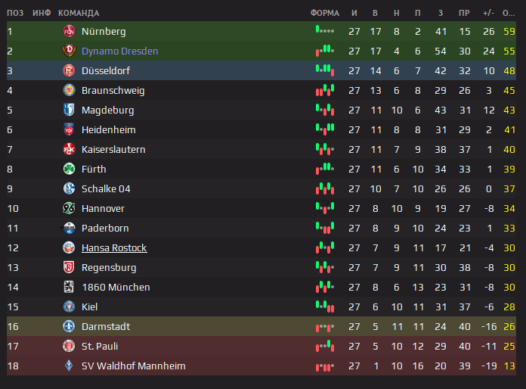Click the Dynamo Dresden club crest

click(x=69, y=51)
